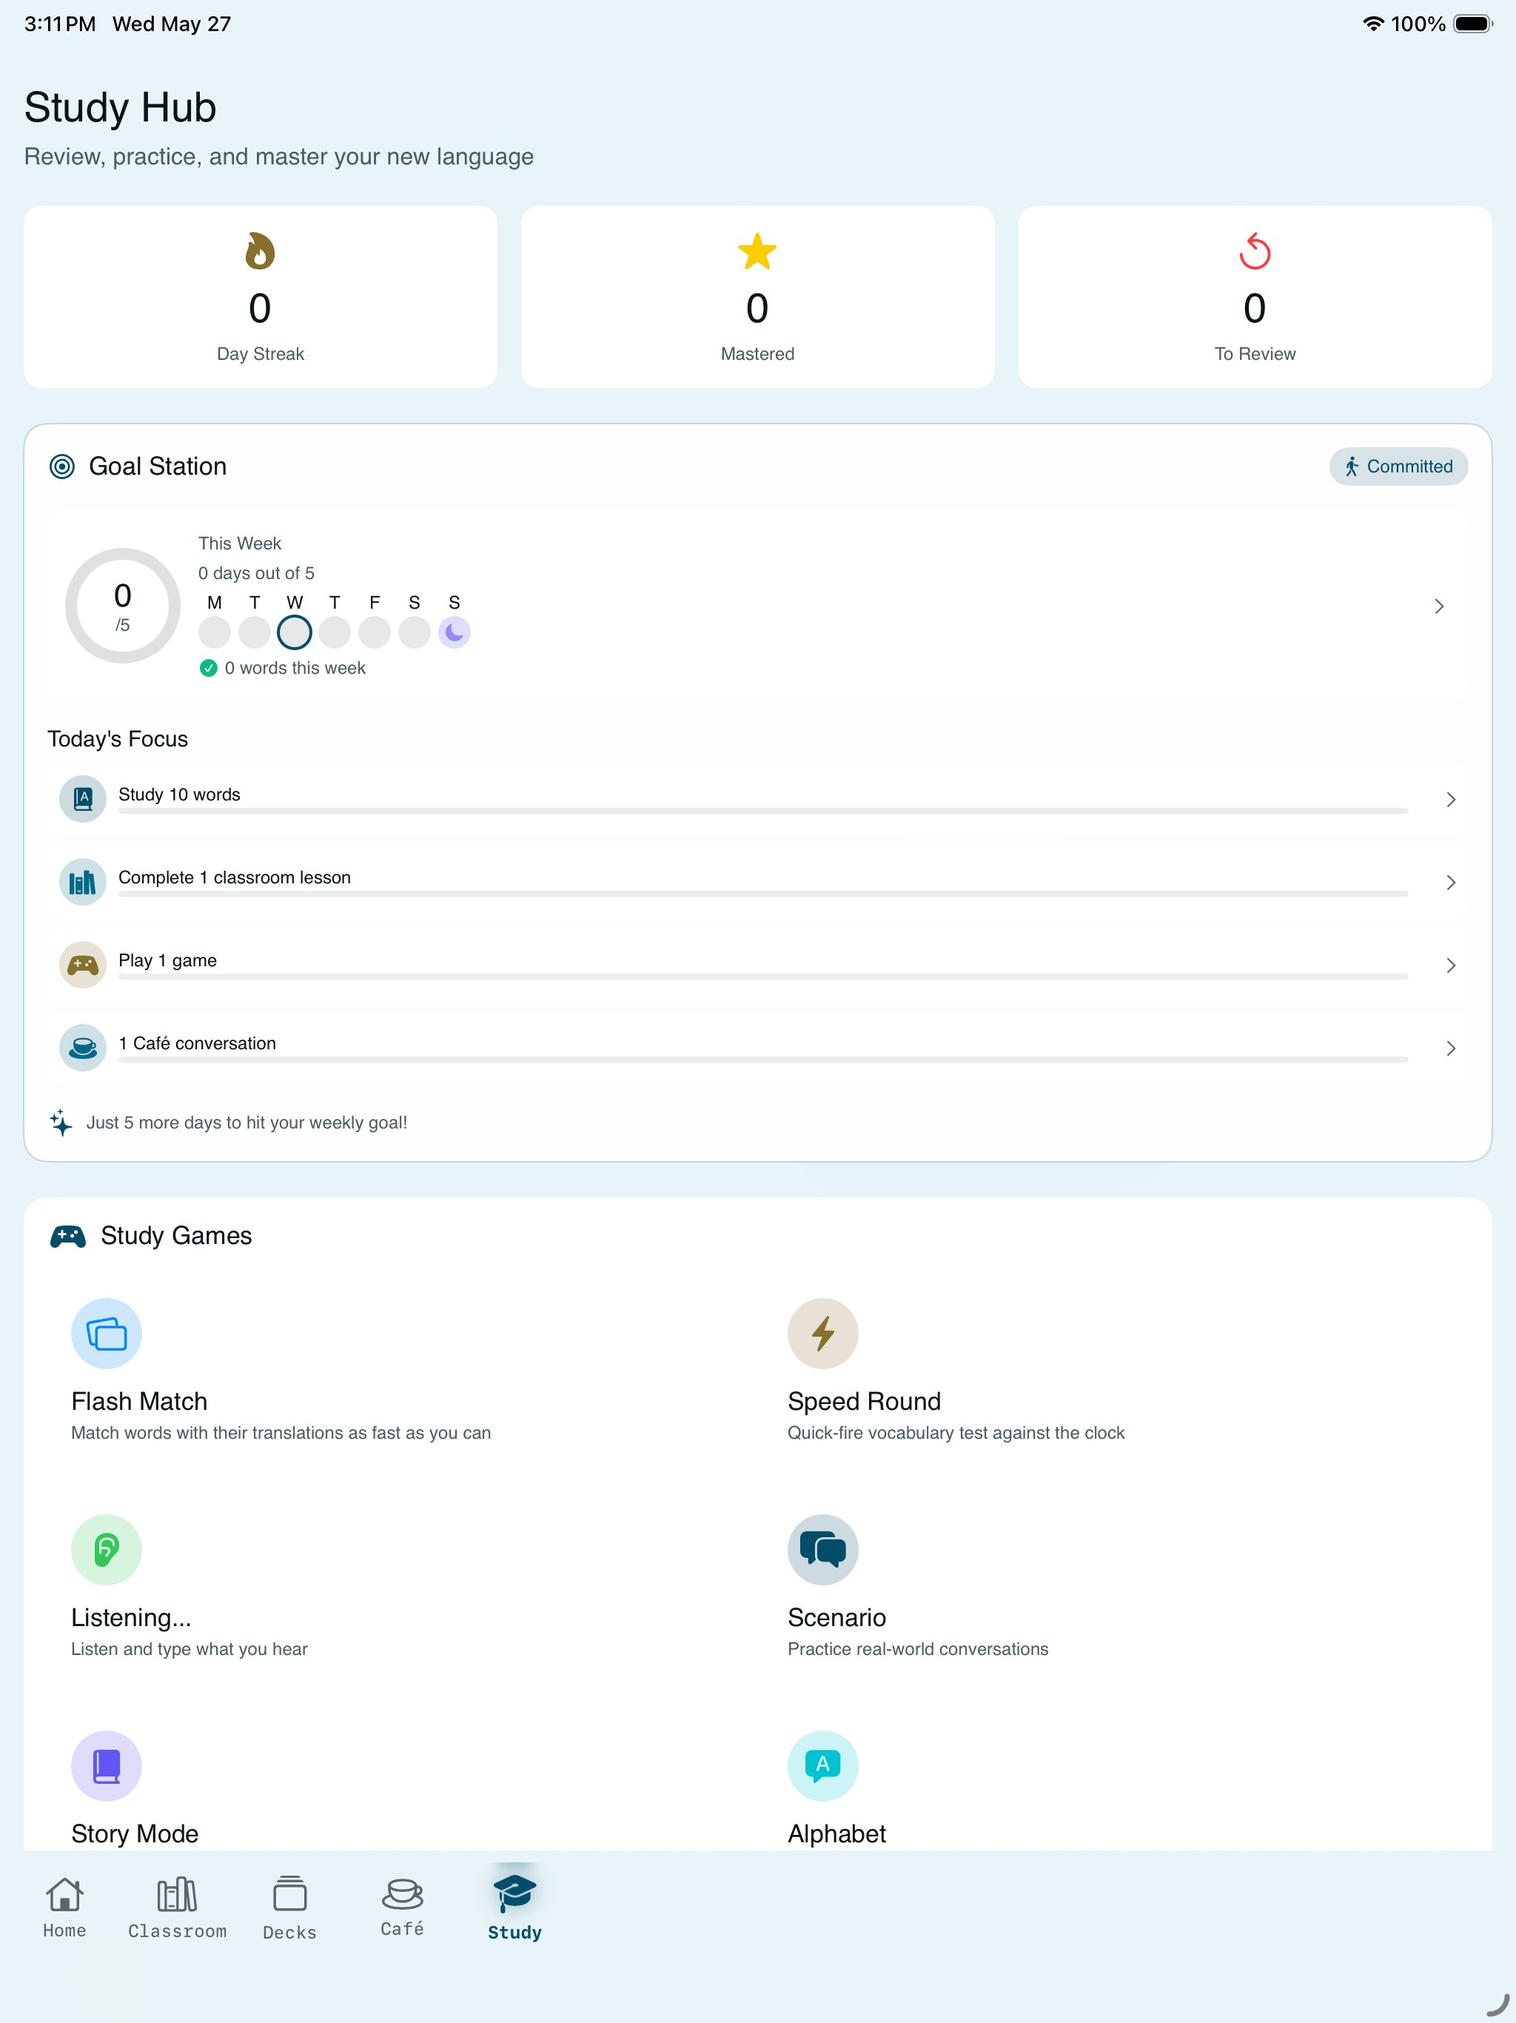Expand the weekly progress chevron

point(1439,606)
